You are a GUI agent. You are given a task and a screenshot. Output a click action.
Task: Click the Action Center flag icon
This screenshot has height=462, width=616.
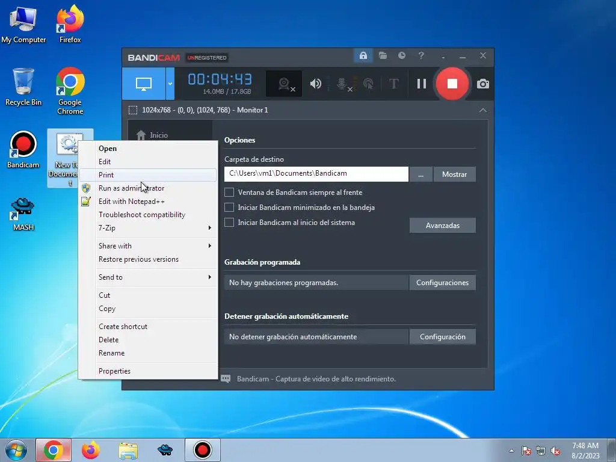pos(526,451)
